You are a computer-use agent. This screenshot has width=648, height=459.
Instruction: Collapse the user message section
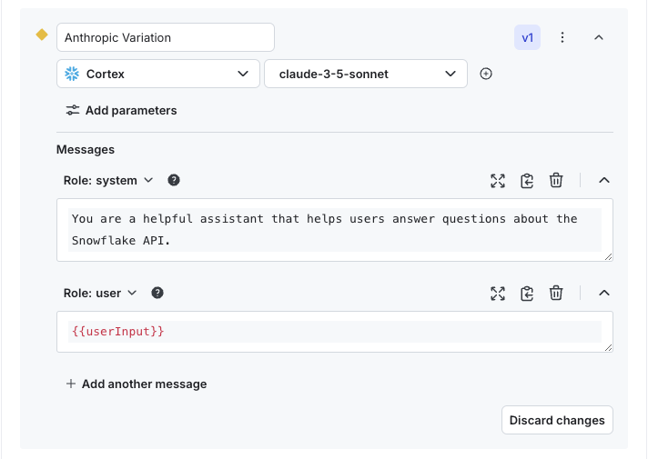(x=603, y=293)
